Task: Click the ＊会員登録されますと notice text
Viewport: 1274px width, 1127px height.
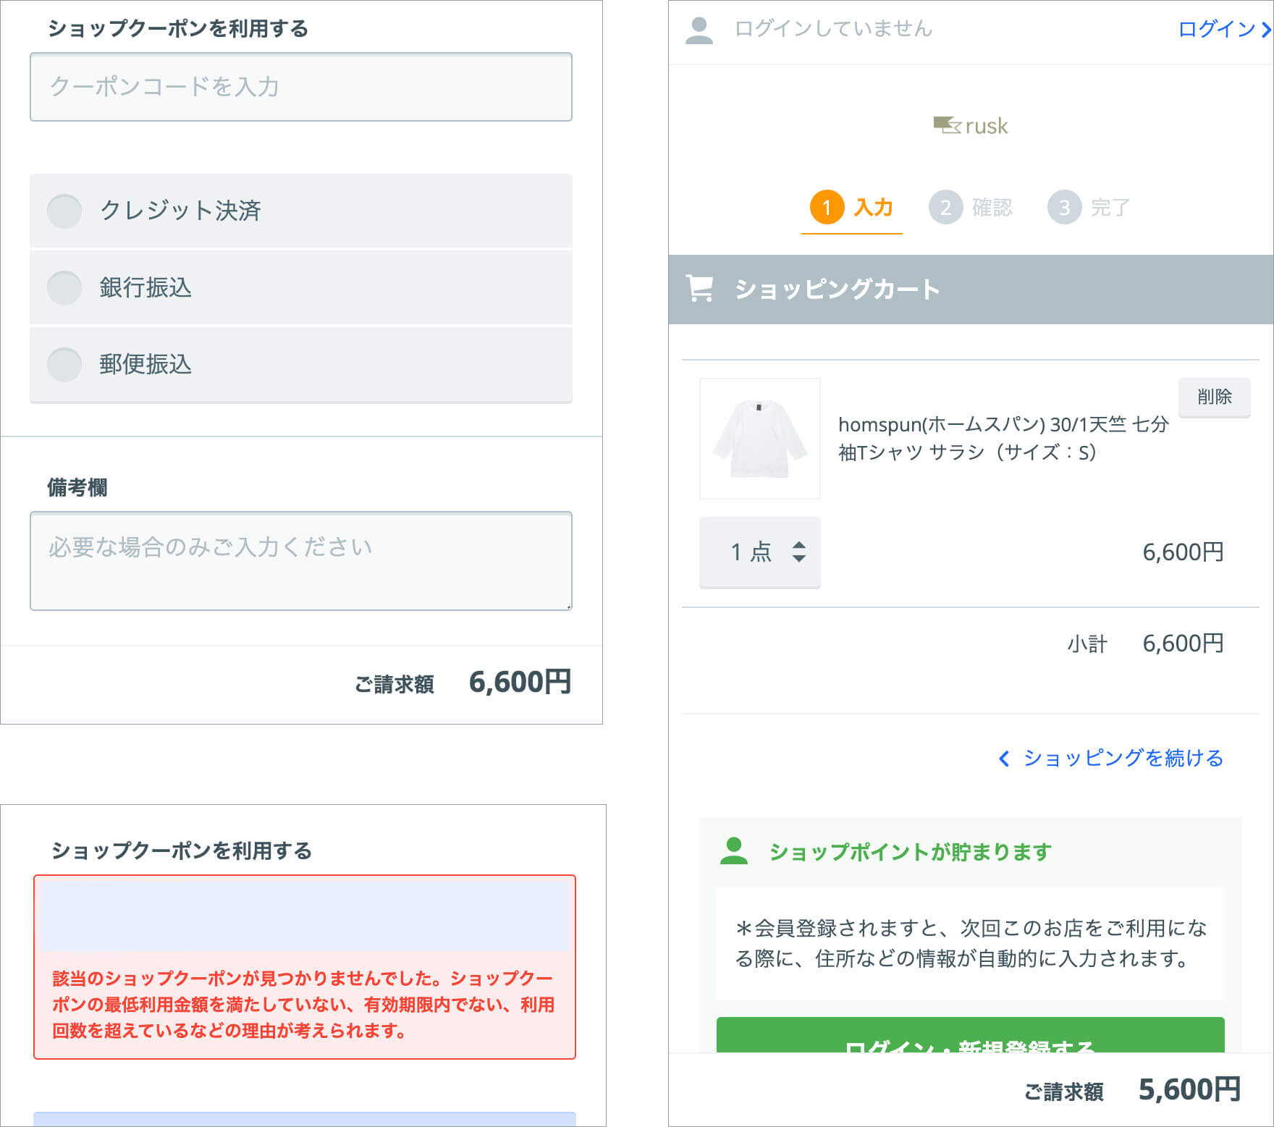Action: click(x=971, y=943)
